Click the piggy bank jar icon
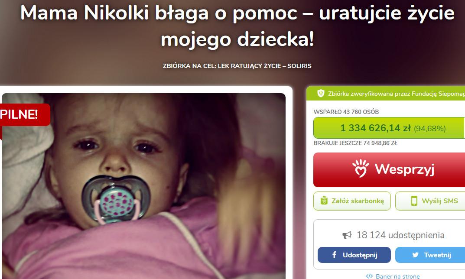The height and width of the screenshot is (279, 465). (x=324, y=201)
